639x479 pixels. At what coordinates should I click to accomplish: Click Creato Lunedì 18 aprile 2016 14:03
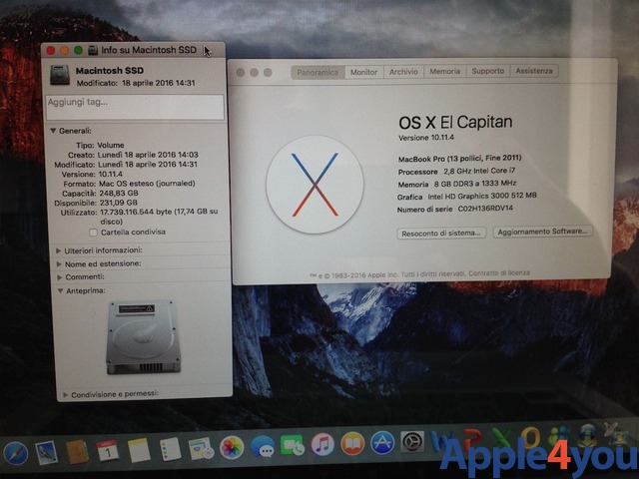point(133,155)
